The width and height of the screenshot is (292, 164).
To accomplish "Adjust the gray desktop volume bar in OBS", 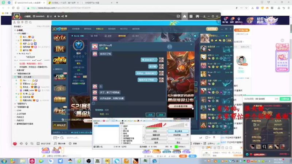I will click(x=176, y=125).
